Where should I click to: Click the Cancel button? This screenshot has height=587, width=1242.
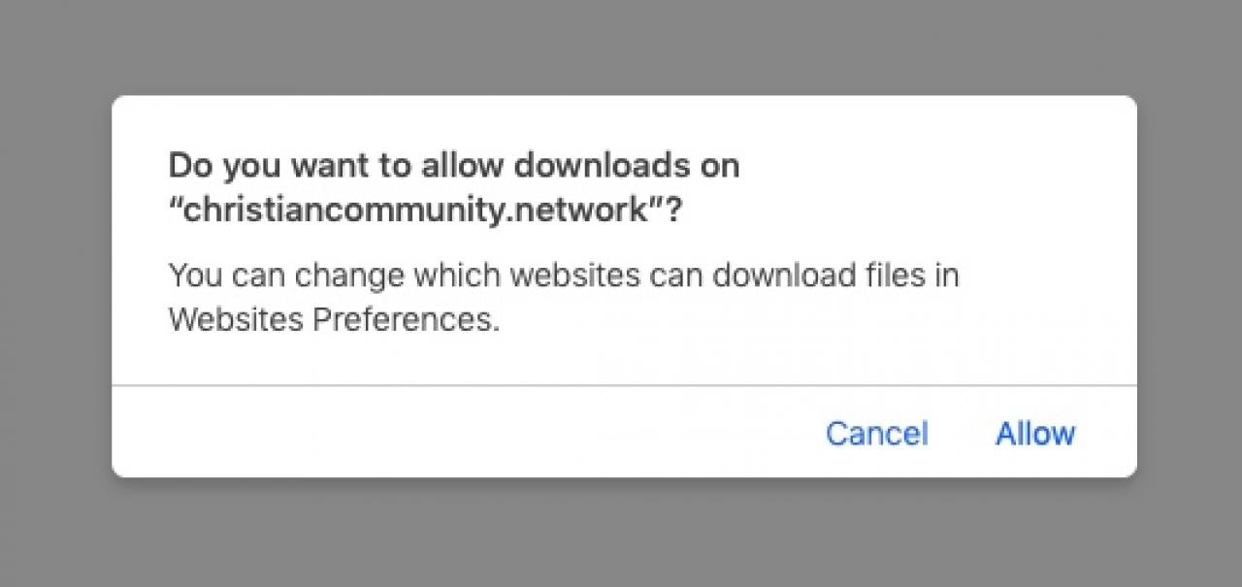pos(876,433)
